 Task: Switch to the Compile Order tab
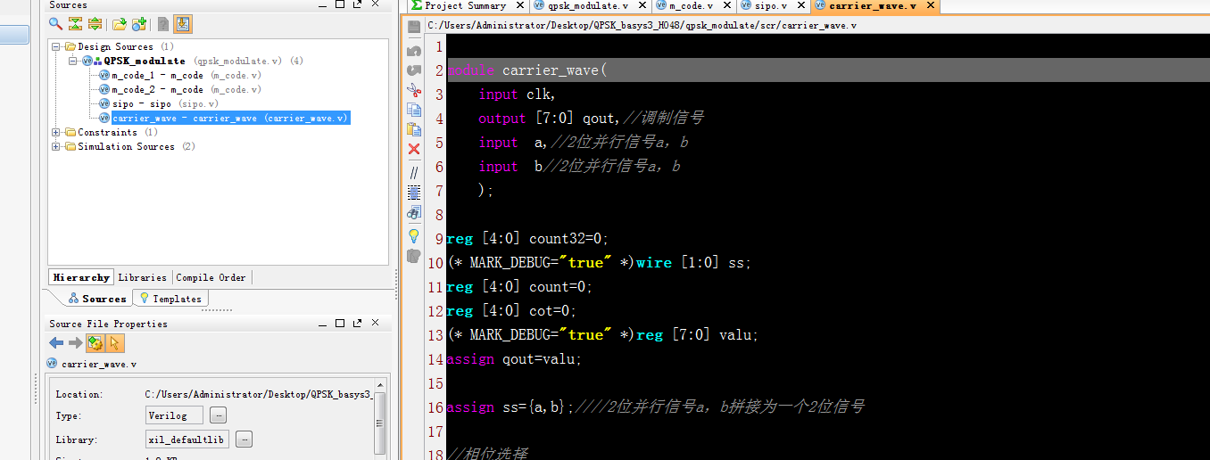click(x=211, y=277)
